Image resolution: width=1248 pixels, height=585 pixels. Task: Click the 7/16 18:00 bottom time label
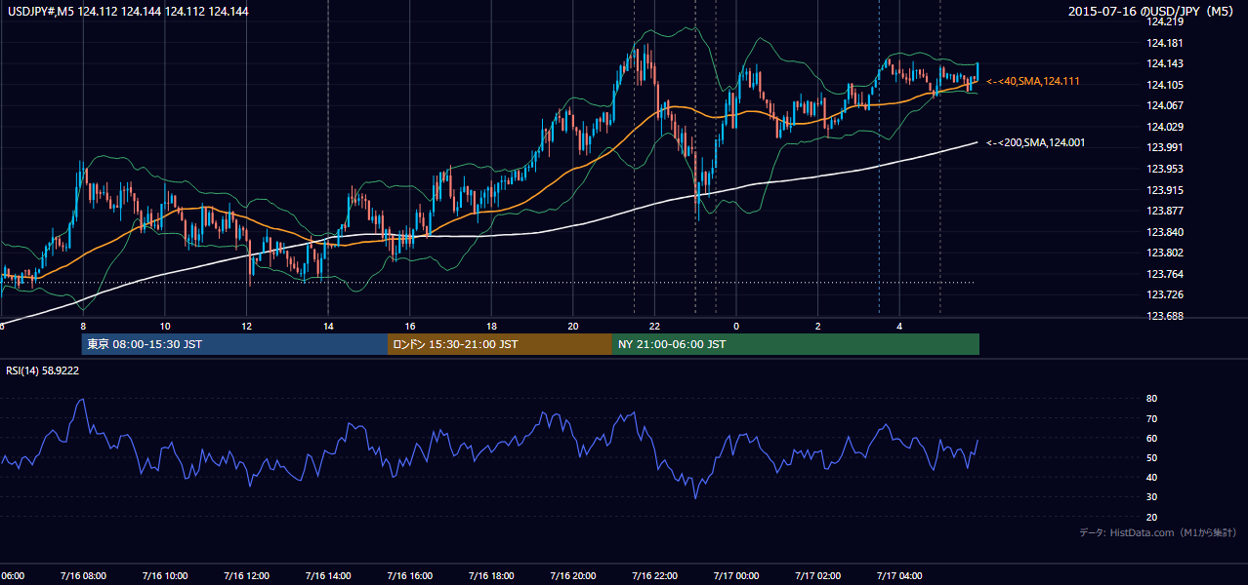click(x=491, y=576)
